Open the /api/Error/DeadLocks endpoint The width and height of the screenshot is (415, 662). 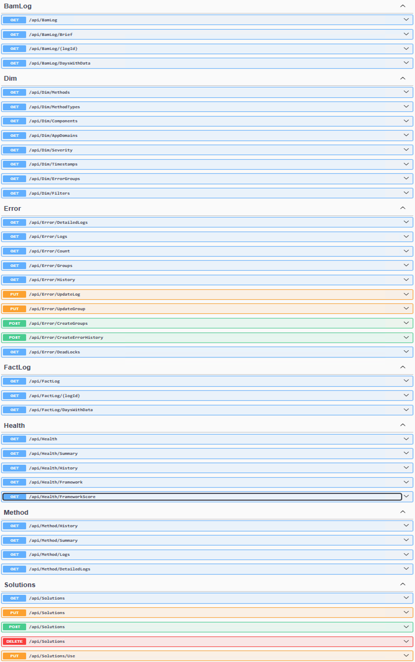point(207,352)
